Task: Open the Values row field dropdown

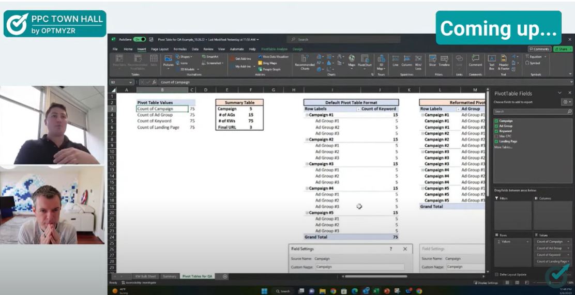Action: click(x=528, y=241)
